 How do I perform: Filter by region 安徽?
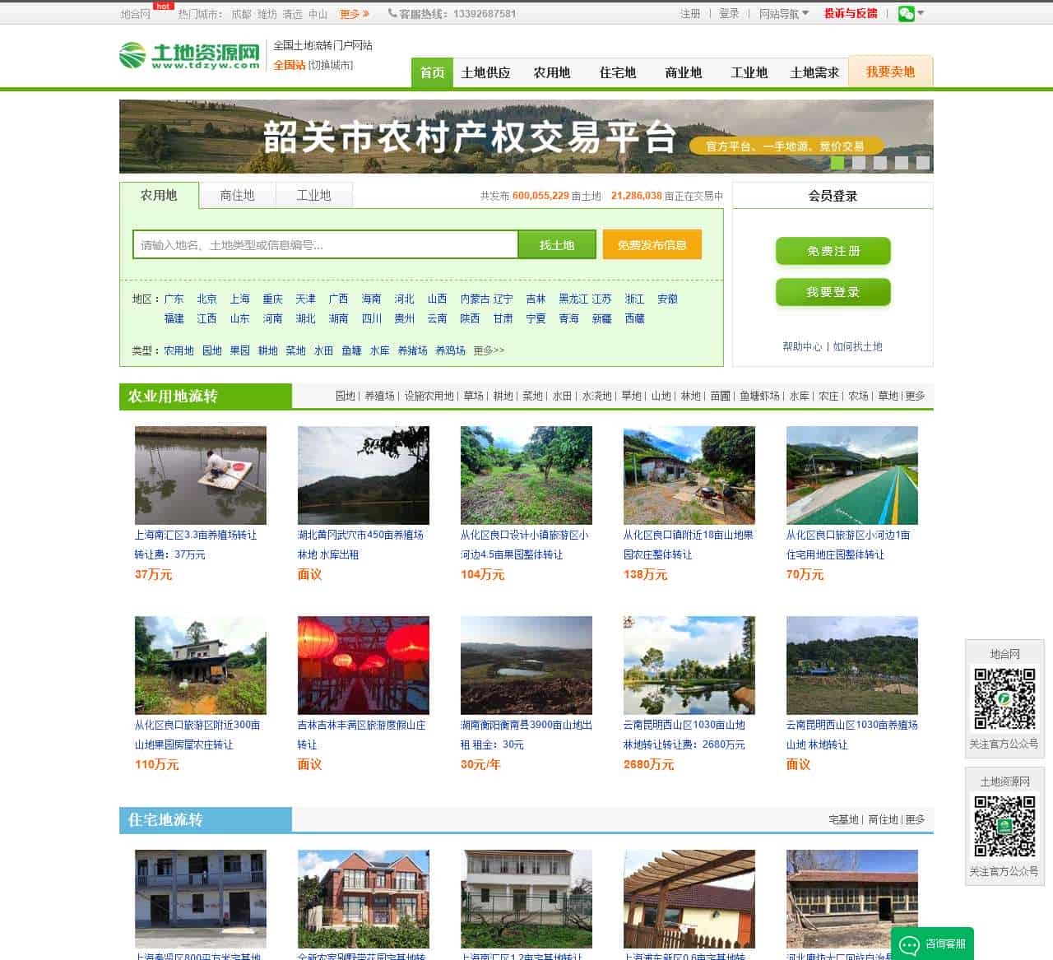(667, 299)
